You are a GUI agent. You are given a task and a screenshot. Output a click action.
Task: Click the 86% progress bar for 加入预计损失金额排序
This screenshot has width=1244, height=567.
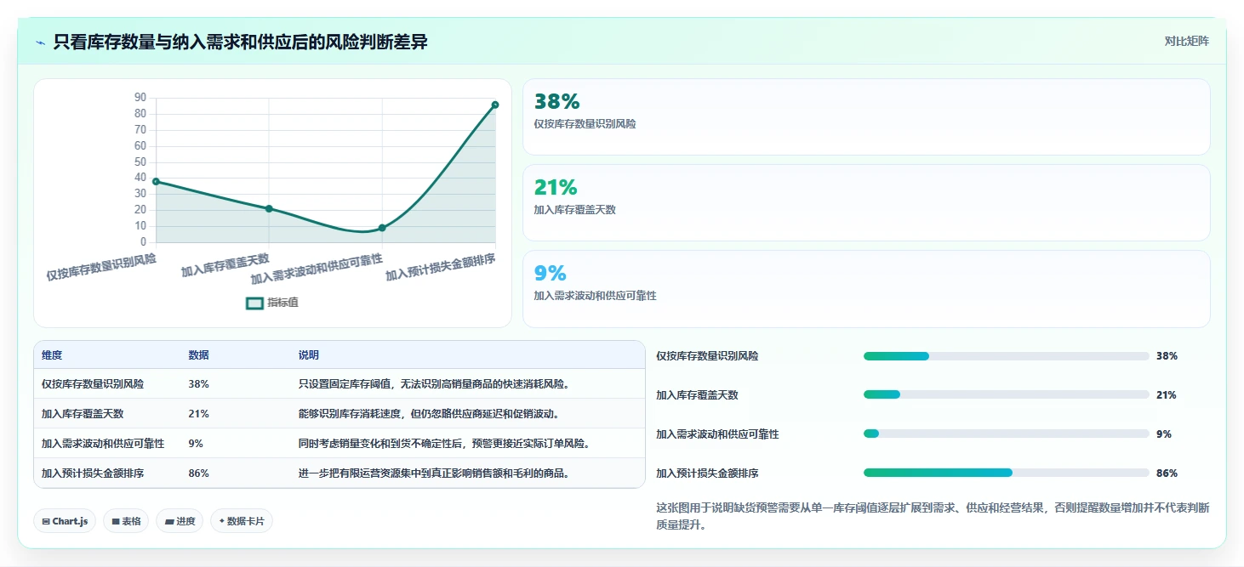[1007, 473]
